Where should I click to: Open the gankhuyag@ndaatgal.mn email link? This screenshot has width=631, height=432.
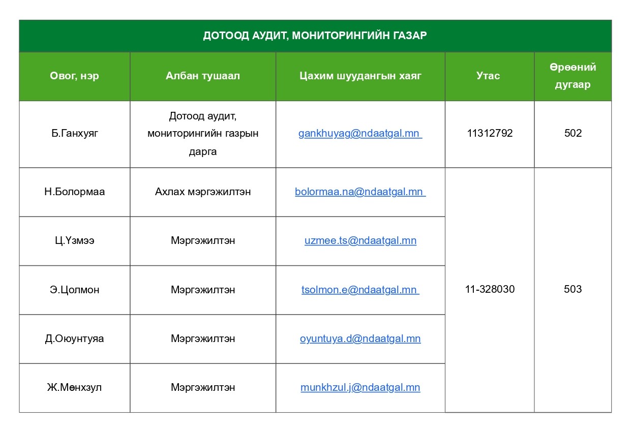[x=359, y=134]
